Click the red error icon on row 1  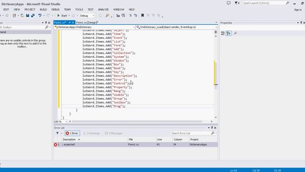click(x=56, y=144)
